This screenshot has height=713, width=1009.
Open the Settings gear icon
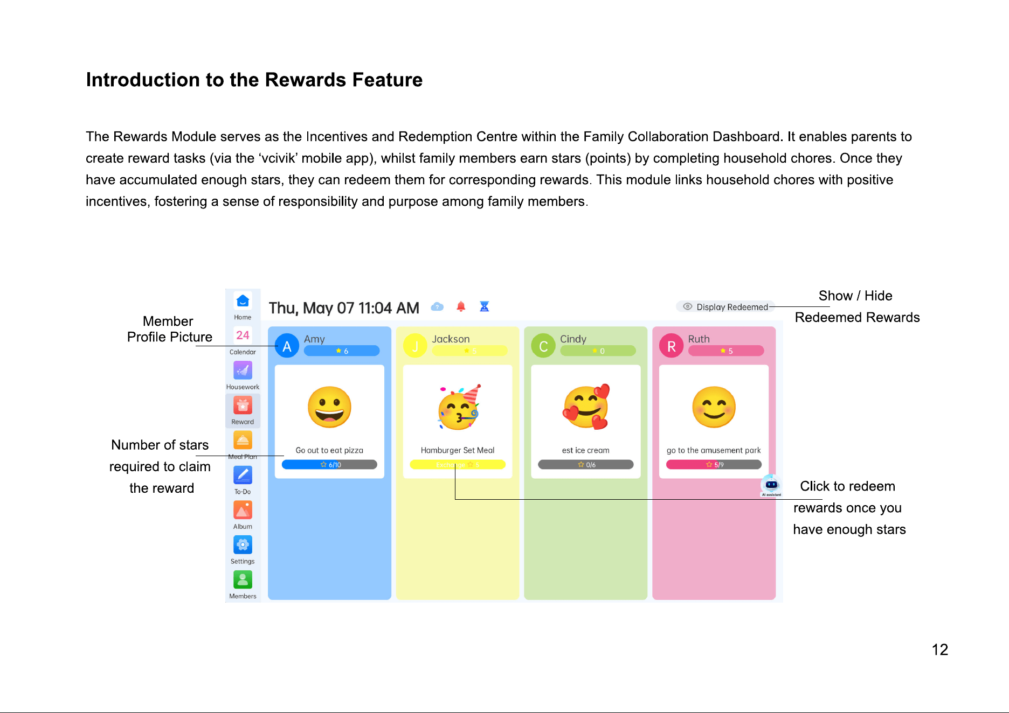243,544
